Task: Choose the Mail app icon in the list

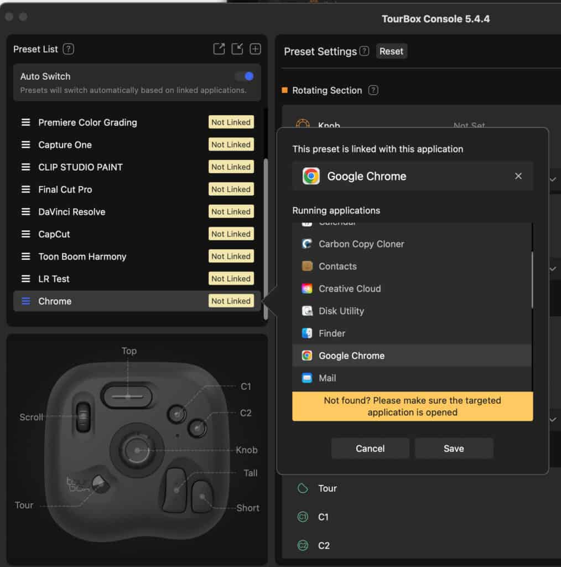Action: pyautogui.click(x=308, y=378)
